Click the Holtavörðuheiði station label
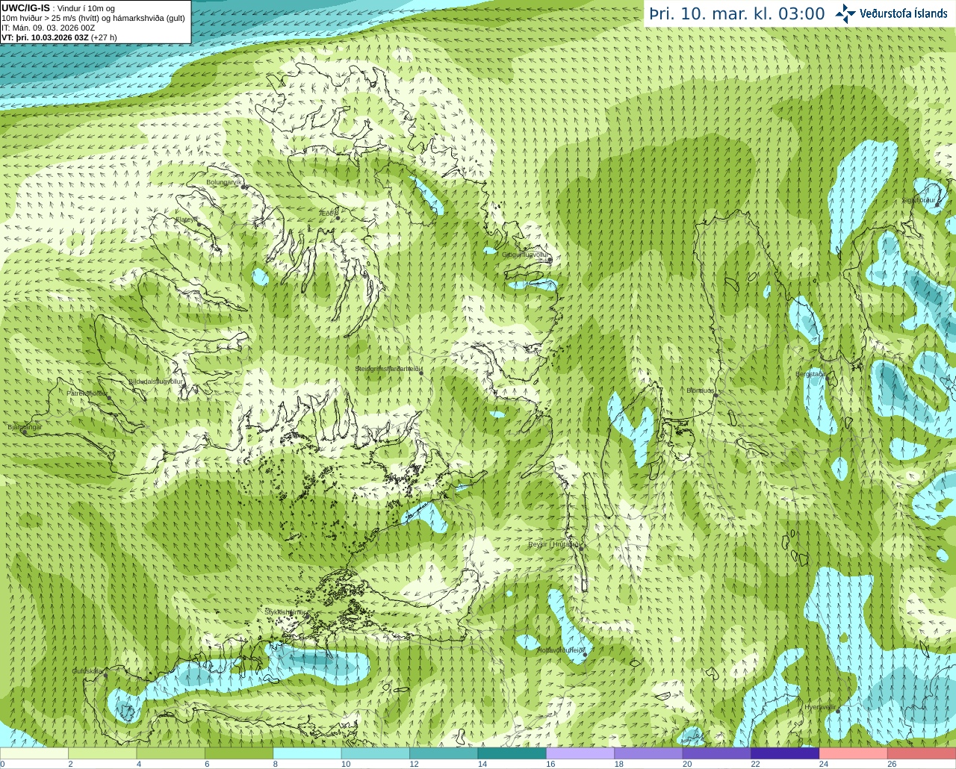 (561, 650)
